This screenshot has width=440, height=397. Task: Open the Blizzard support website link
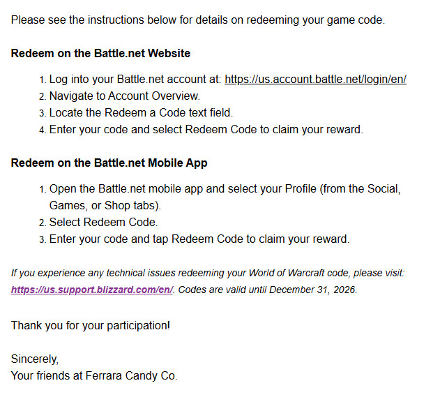(x=91, y=290)
